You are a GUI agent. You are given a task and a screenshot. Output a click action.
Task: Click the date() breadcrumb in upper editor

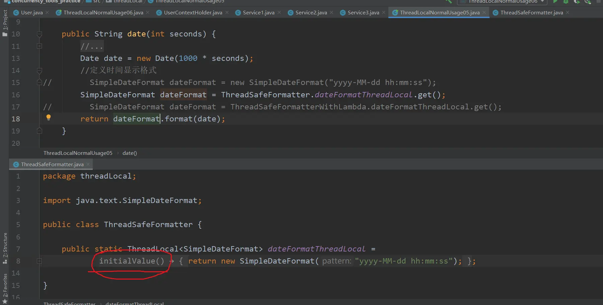point(130,153)
